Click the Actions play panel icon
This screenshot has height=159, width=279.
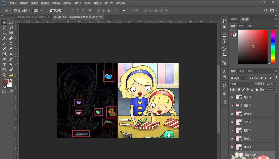click(x=225, y=27)
